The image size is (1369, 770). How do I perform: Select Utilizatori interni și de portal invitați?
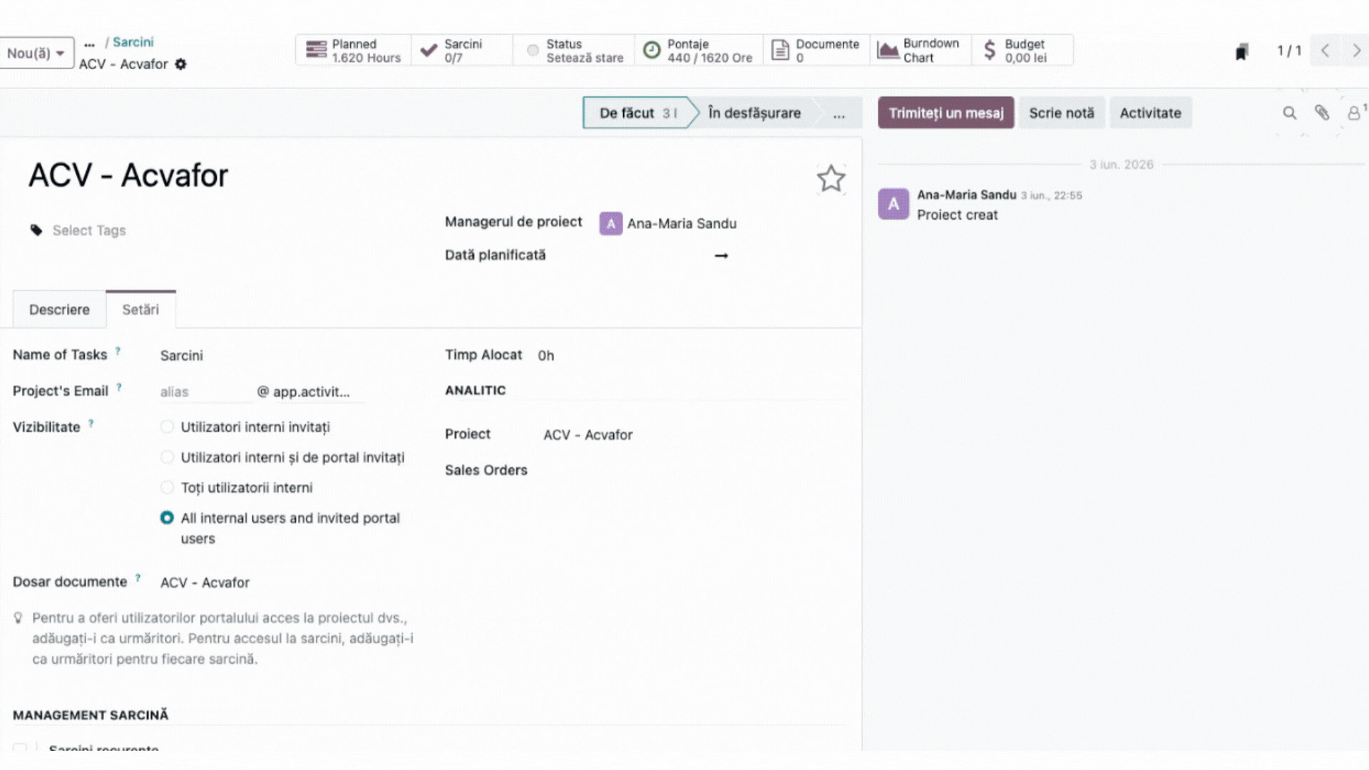pyautogui.click(x=167, y=457)
